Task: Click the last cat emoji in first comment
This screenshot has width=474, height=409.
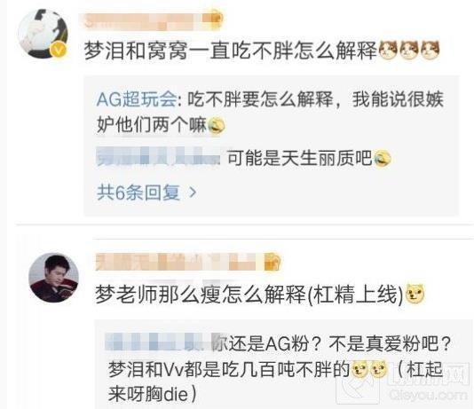Action: [x=430, y=50]
